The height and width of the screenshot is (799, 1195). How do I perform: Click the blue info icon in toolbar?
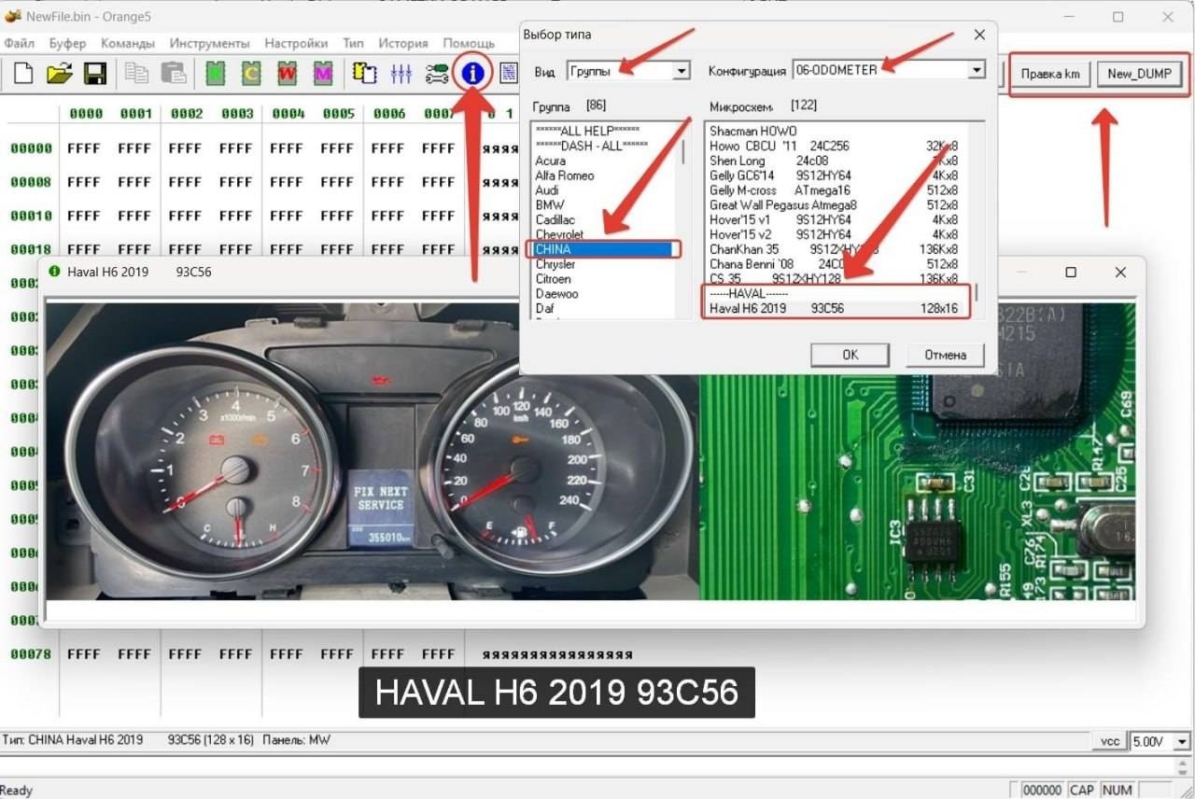coord(473,73)
